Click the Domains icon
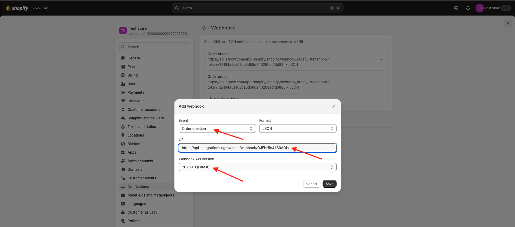 pos(123,169)
